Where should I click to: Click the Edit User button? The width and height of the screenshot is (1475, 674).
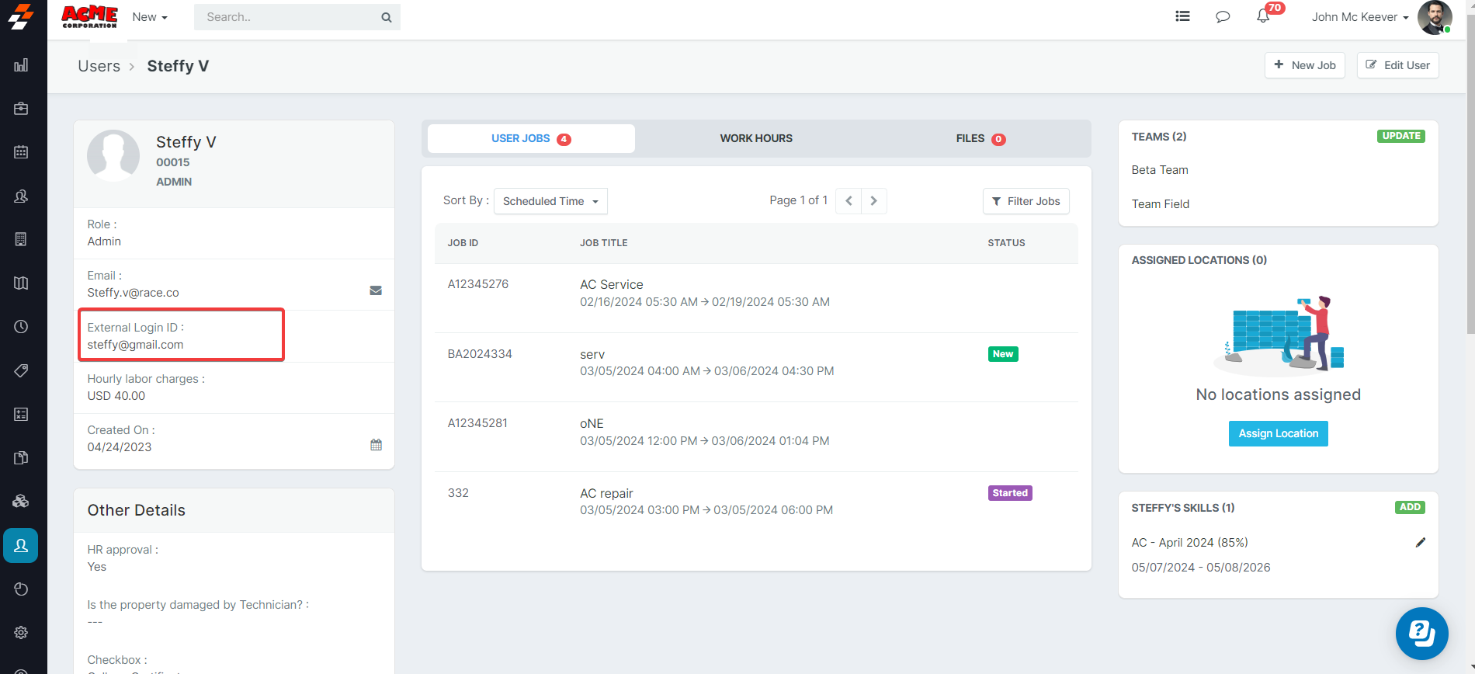pos(1397,65)
